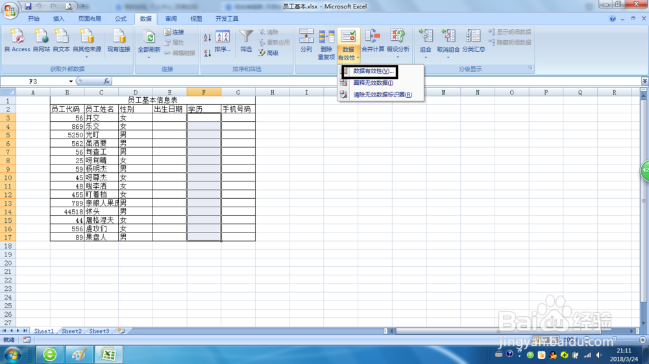
Task: Open Existing Connections (现有连接)
Action: coord(119,41)
